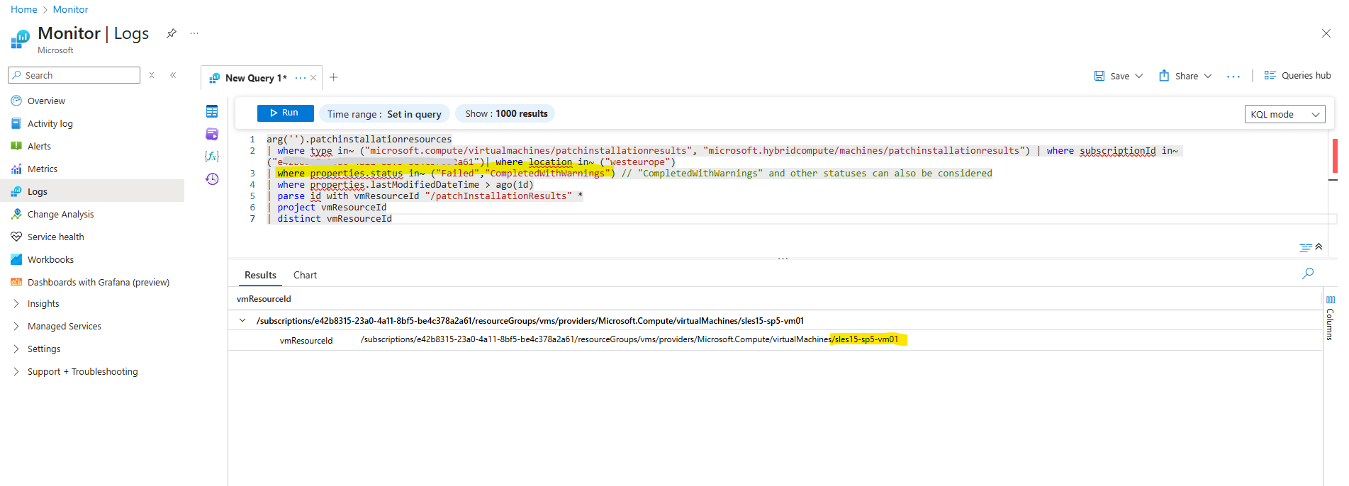Open Change Analysis
The width and height of the screenshot is (1349, 486).
click(x=60, y=215)
